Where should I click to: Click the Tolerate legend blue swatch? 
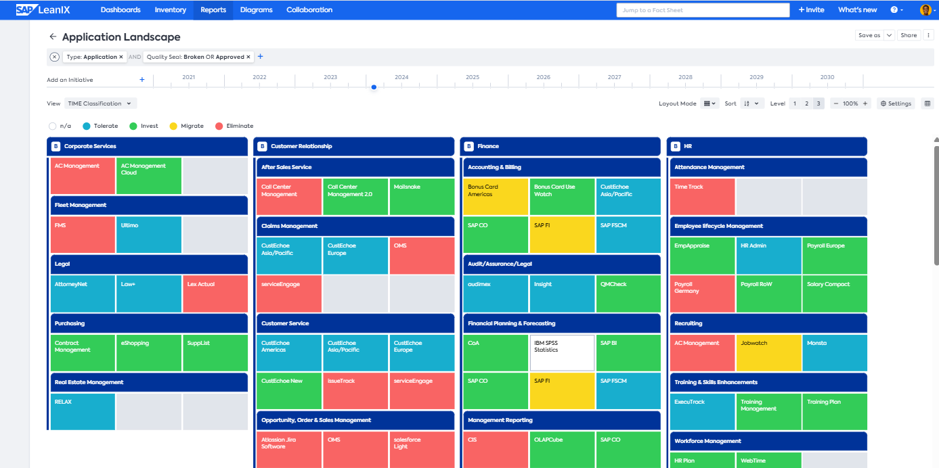pos(86,126)
